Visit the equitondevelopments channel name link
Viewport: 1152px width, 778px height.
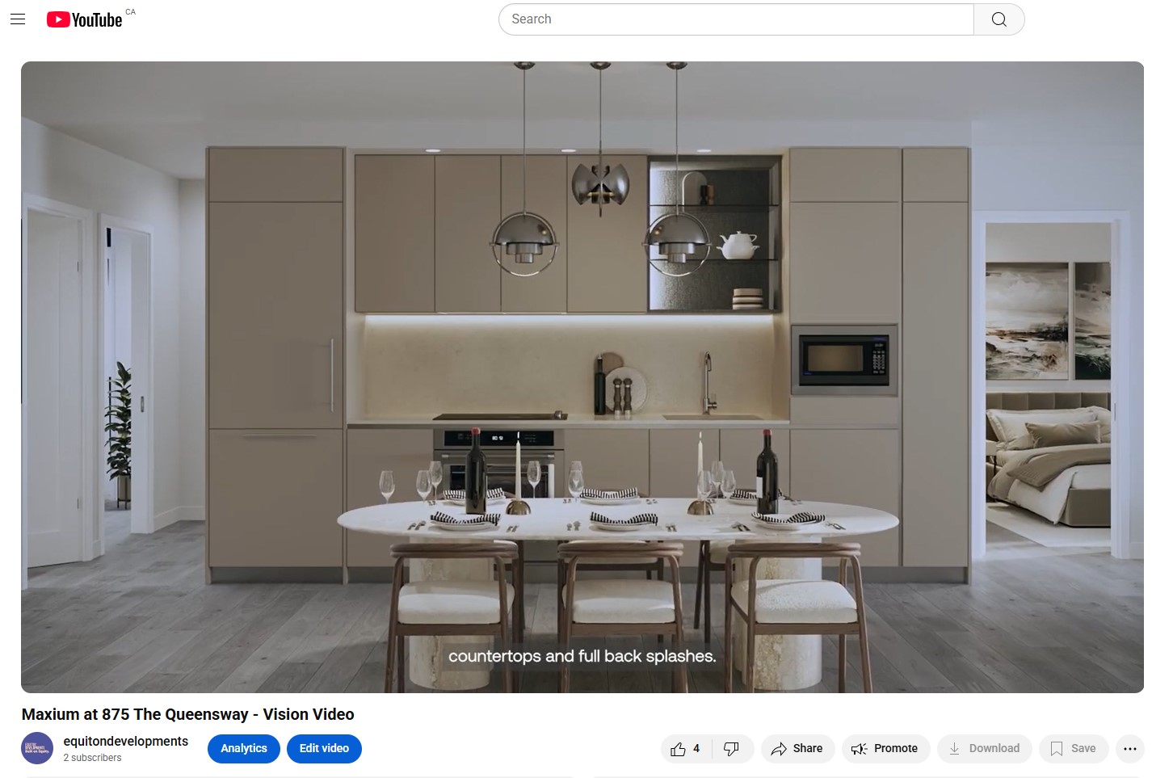pos(126,742)
